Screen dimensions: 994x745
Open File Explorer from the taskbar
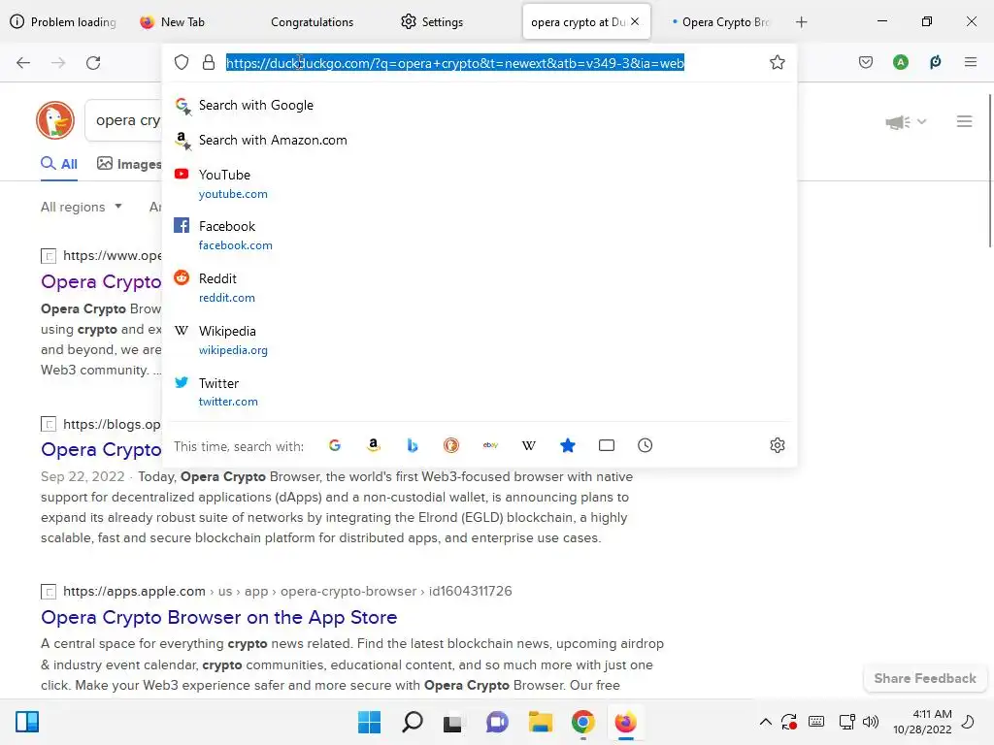click(541, 722)
